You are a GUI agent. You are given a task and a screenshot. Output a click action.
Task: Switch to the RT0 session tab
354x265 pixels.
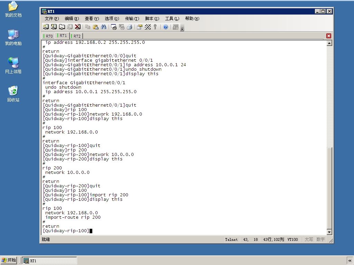pyautogui.click(x=48, y=36)
